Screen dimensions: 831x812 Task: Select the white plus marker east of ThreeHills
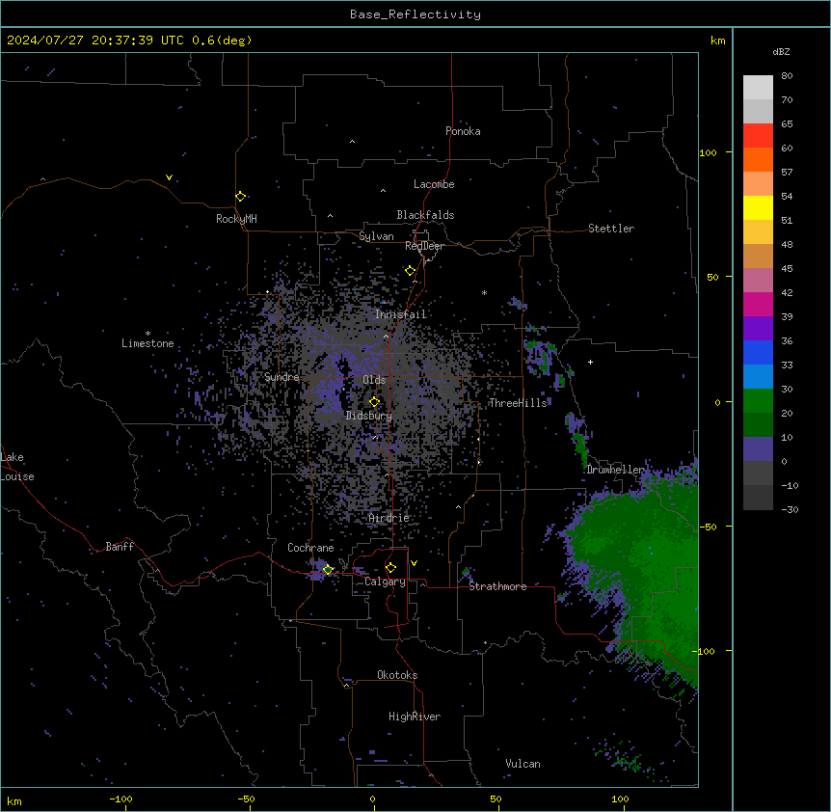click(x=590, y=362)
